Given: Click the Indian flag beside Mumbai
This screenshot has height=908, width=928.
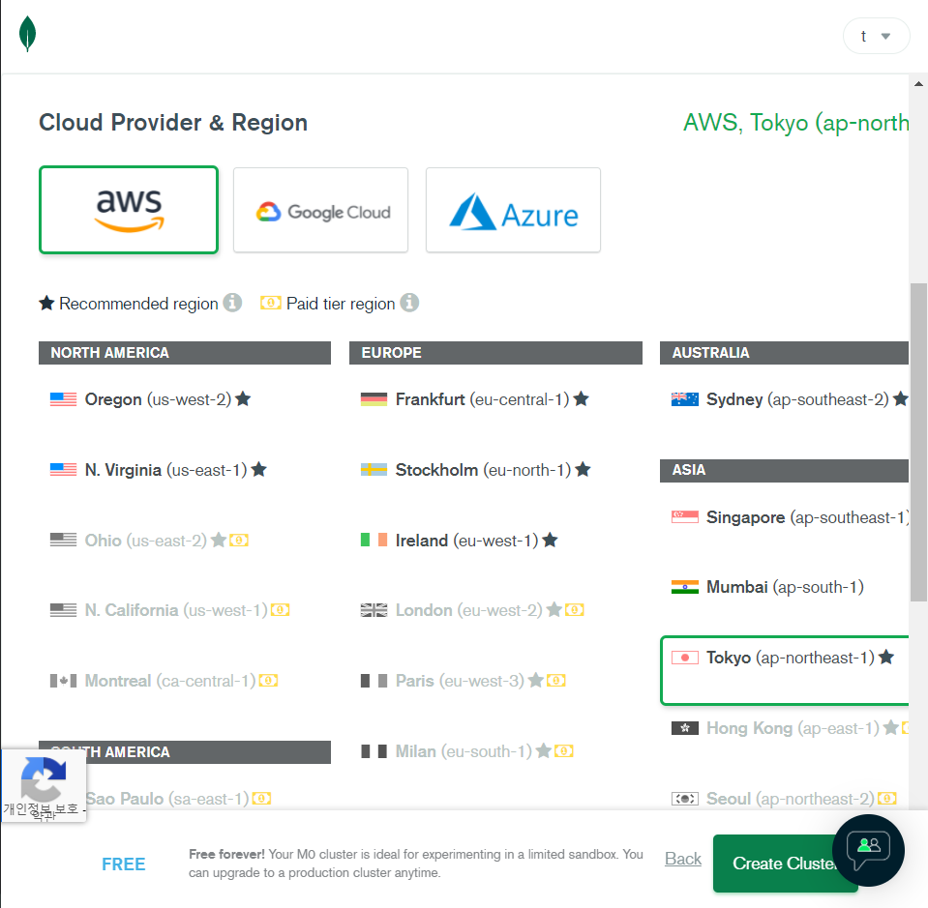Looking at the screenshot, I should [x=685, y=587].
